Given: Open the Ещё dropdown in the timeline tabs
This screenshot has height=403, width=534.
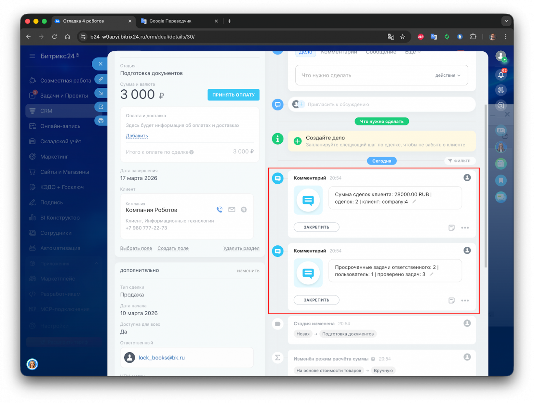Looking at the screenshot, I should 412,52.
